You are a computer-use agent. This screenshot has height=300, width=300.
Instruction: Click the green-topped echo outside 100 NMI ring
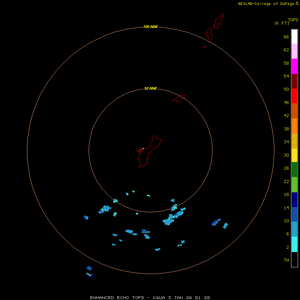tap(89, 275)
